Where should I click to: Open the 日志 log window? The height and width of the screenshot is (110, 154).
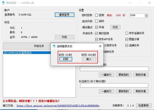[x=115, y=27]
